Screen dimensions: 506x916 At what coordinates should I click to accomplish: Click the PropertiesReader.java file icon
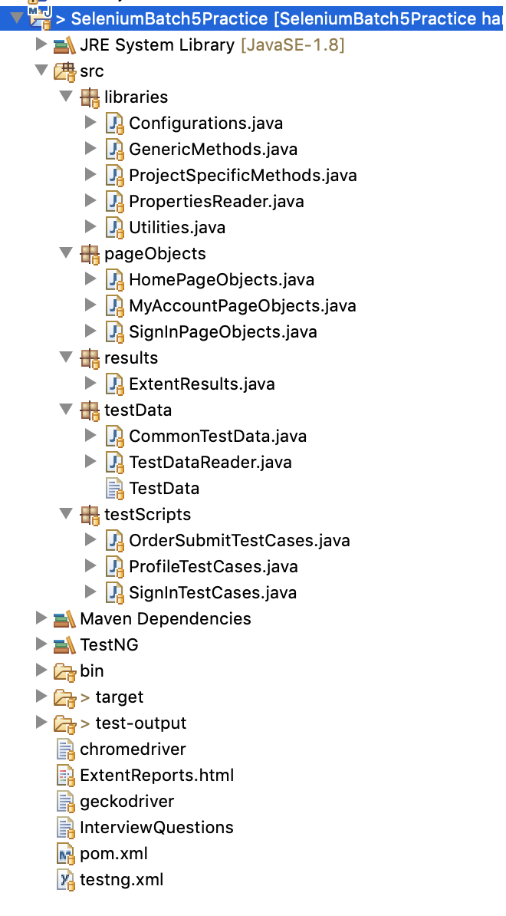[x=115, y=202]
